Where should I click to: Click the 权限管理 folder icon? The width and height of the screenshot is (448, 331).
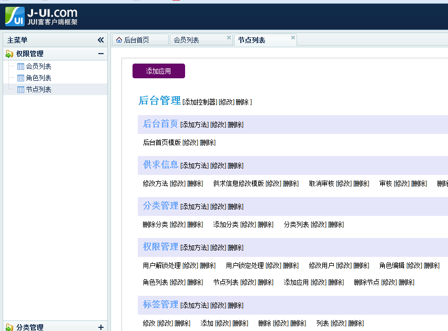[9, 54]
